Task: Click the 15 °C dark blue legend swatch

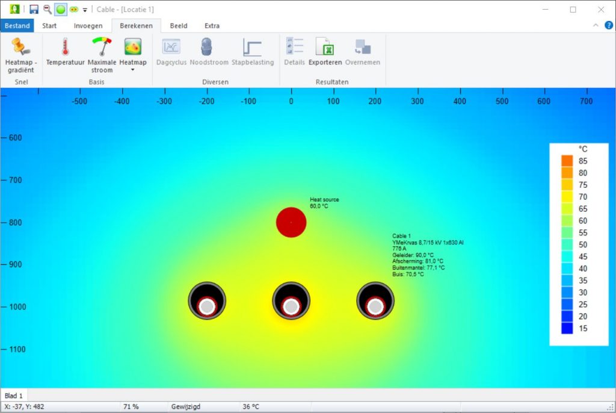Action: click(567, 329)
